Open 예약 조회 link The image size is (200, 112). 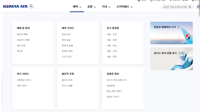[21, 46]
